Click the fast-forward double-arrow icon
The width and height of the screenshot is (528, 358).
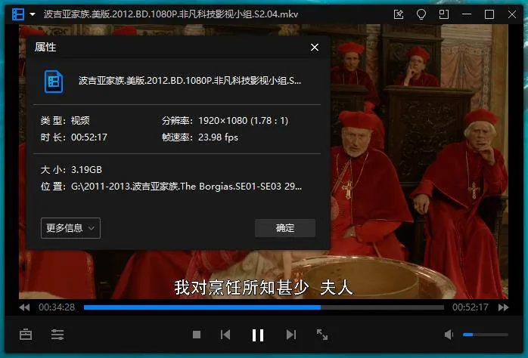(x=504, y=307)
